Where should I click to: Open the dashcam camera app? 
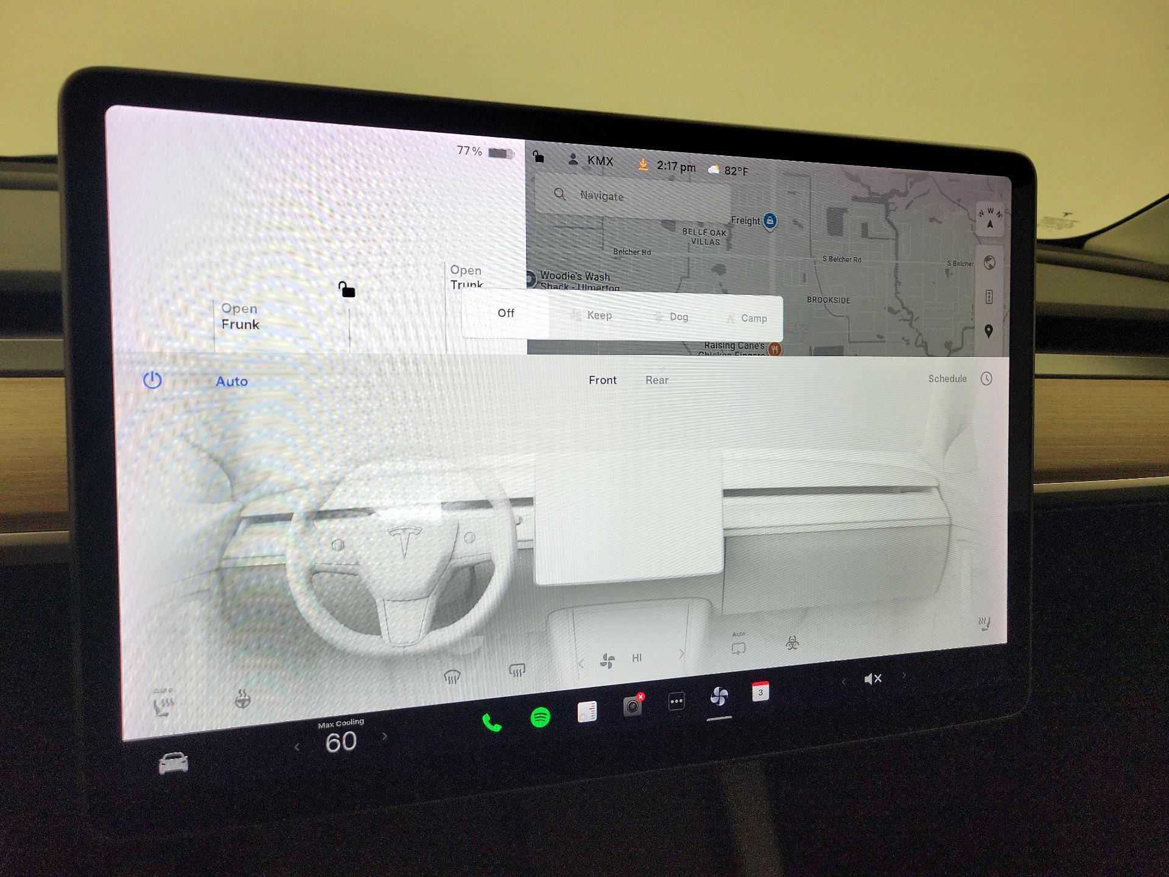click(633, 706)
